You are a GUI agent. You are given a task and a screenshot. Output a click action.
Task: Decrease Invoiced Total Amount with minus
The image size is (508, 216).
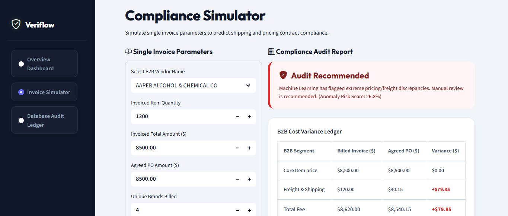tap(238, 148)
